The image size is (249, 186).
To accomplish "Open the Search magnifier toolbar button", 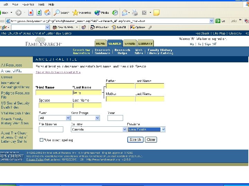I will 61,13.
